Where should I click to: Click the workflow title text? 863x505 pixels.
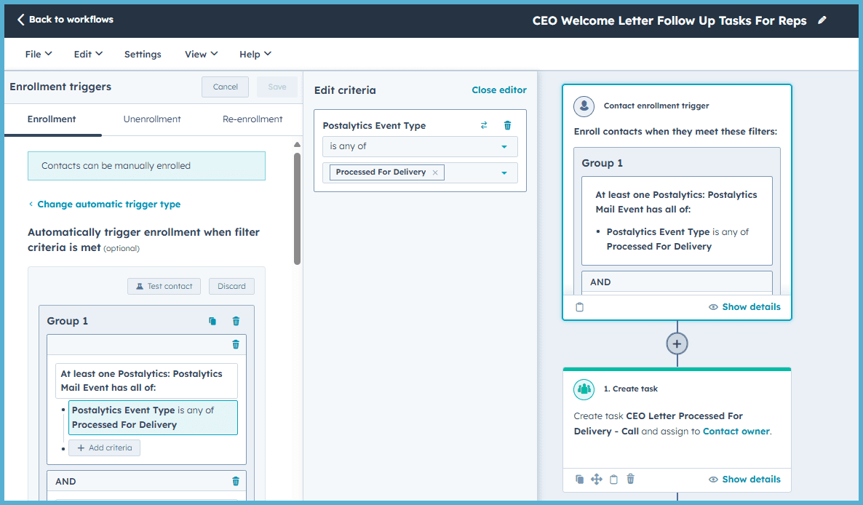(669, 21)
